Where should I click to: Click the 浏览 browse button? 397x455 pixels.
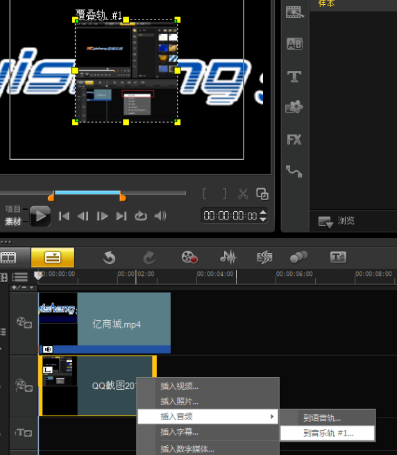(337, 221)
